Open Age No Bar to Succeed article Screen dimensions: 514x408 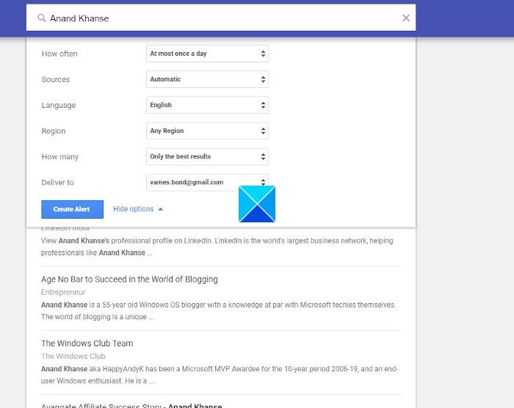(x=129, y=279)
